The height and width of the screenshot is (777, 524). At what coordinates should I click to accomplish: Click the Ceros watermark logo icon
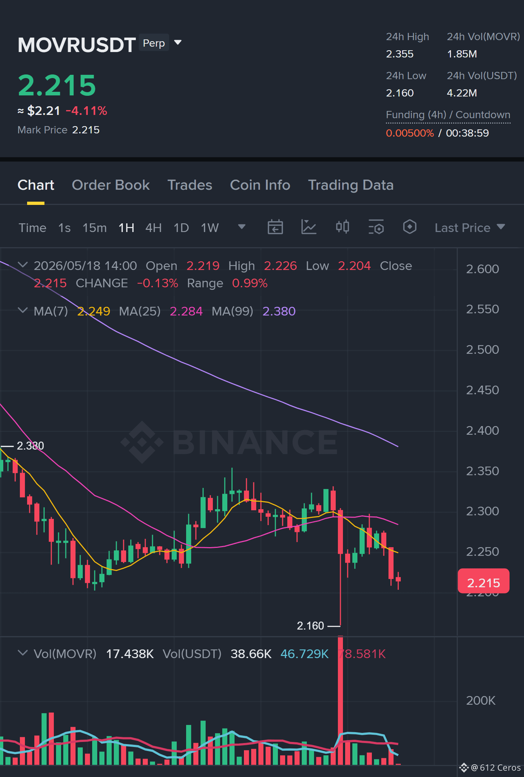click(x=464, y=767)
